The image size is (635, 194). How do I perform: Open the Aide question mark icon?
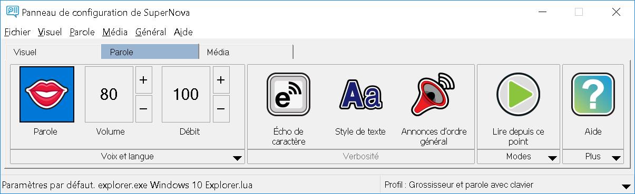[x=593, y=95]
